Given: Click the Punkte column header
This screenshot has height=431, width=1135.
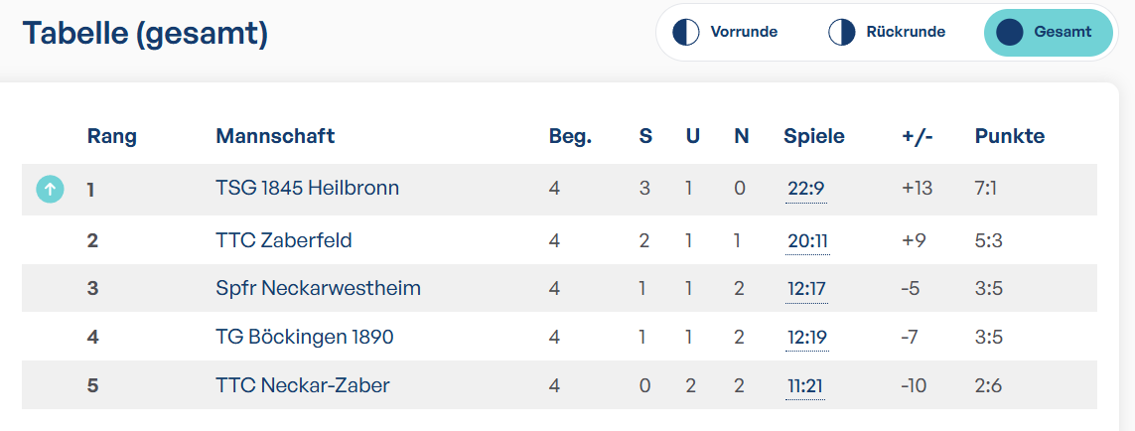Looking at the screenshot, I should [x=1010, y=136].
